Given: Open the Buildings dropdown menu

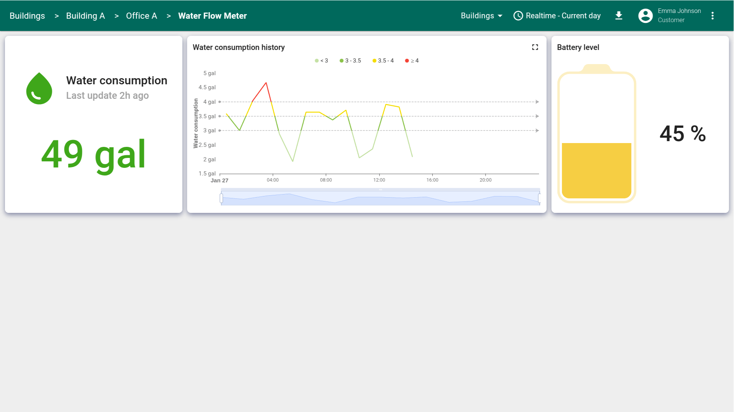Looking at the screenshot, I should pyautogui.click(x=477, y=16).
